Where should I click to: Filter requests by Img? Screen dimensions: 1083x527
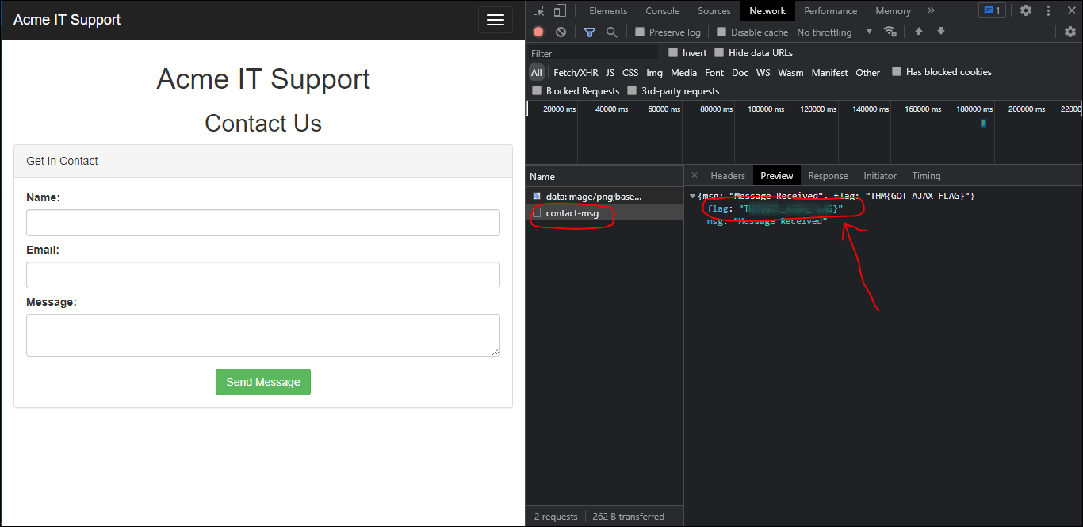pyautogui.click(x=654, y=72)
